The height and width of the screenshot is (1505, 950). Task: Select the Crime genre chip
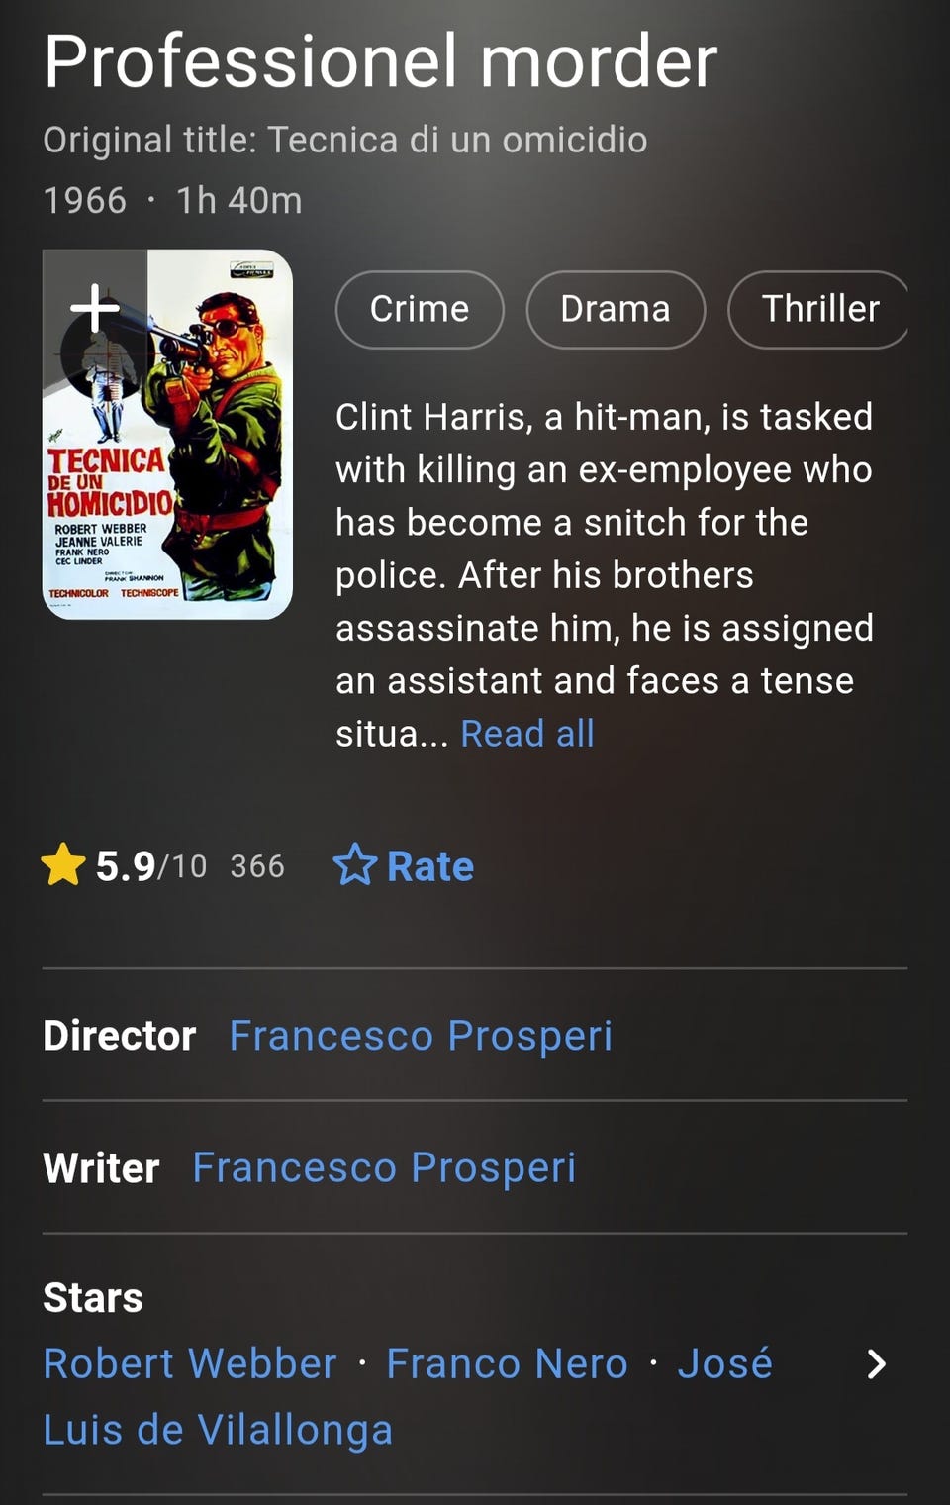[420, 309]
